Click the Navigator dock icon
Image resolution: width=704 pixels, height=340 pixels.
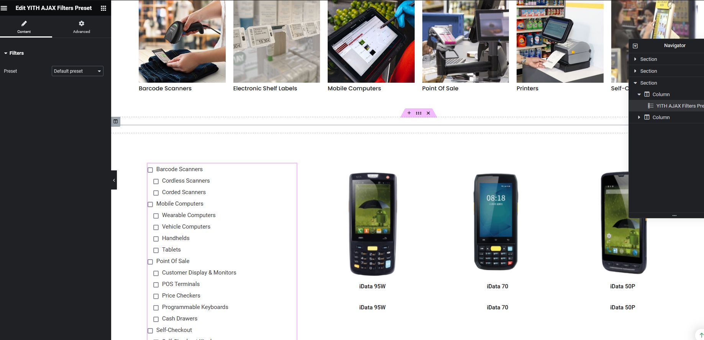click(635, 46)
